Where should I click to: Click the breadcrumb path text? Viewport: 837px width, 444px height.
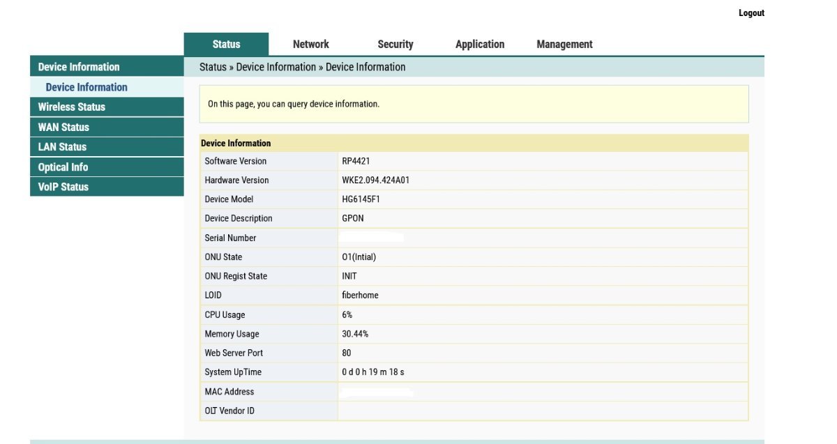pyautogui.click(x=302, y=67)
